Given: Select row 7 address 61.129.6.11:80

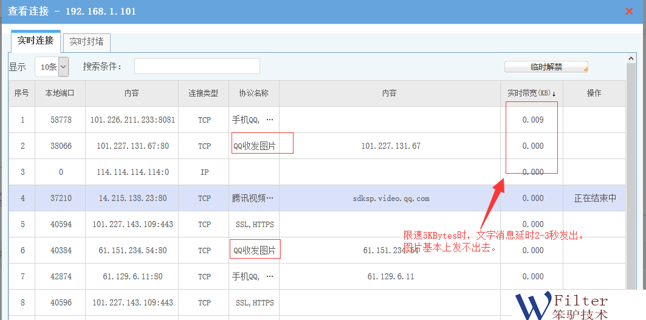Looking at the screenshot, I should click(132, 276).
